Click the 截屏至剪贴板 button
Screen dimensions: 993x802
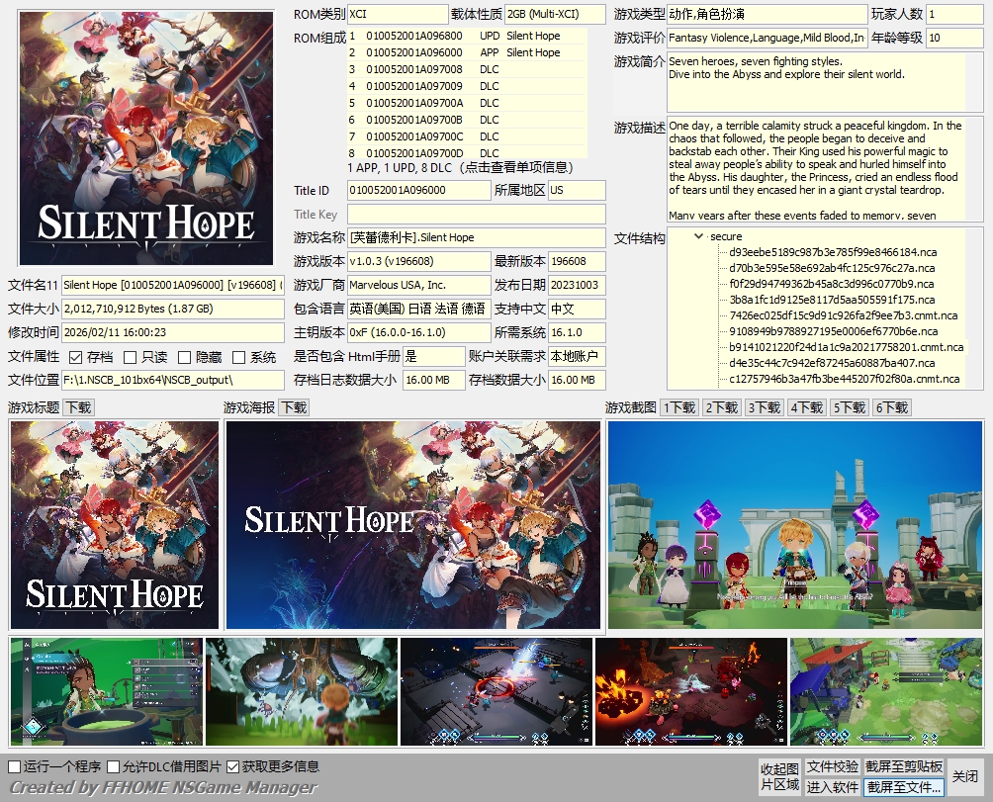click(x=904, y=766)
